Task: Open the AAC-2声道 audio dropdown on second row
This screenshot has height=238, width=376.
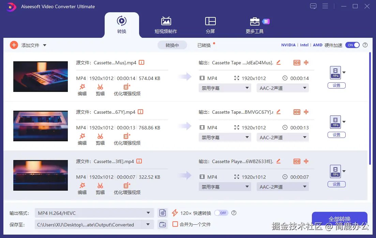Action: pyautogui.click(x=282, y=137)
